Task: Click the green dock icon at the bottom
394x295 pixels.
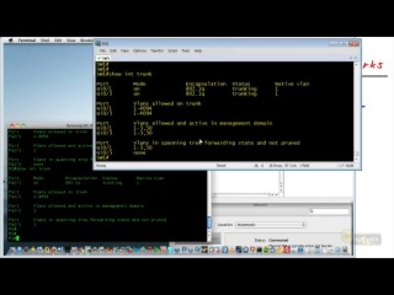Action: (266, 250)
